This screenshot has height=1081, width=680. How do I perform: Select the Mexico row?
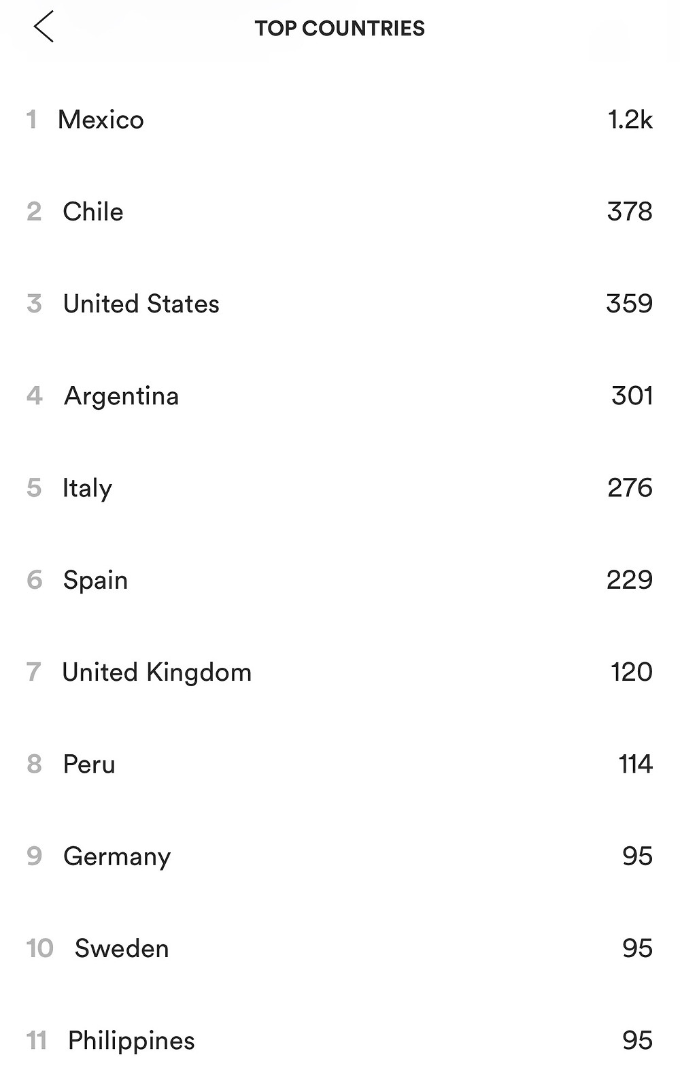340,120
